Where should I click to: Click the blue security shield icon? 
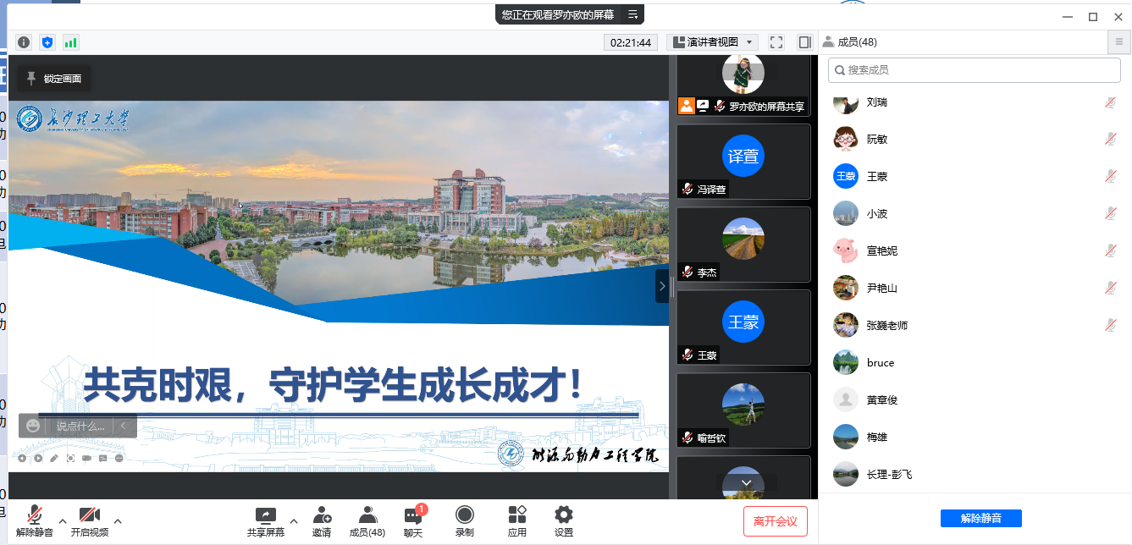47,42
